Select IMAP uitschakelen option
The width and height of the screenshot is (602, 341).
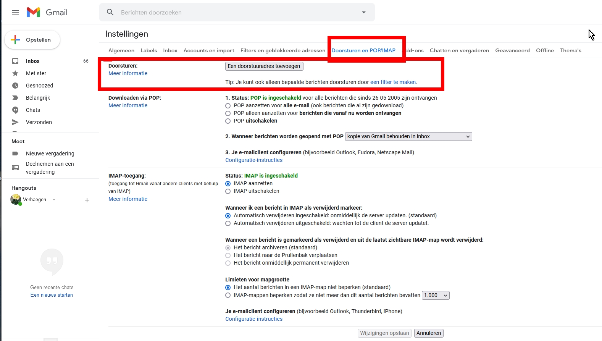(x=228, y=191)
